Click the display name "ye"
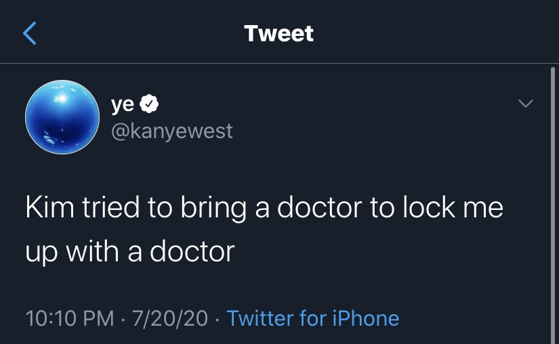559x344 pixels. pyautogui.click(x=122, y=105)
